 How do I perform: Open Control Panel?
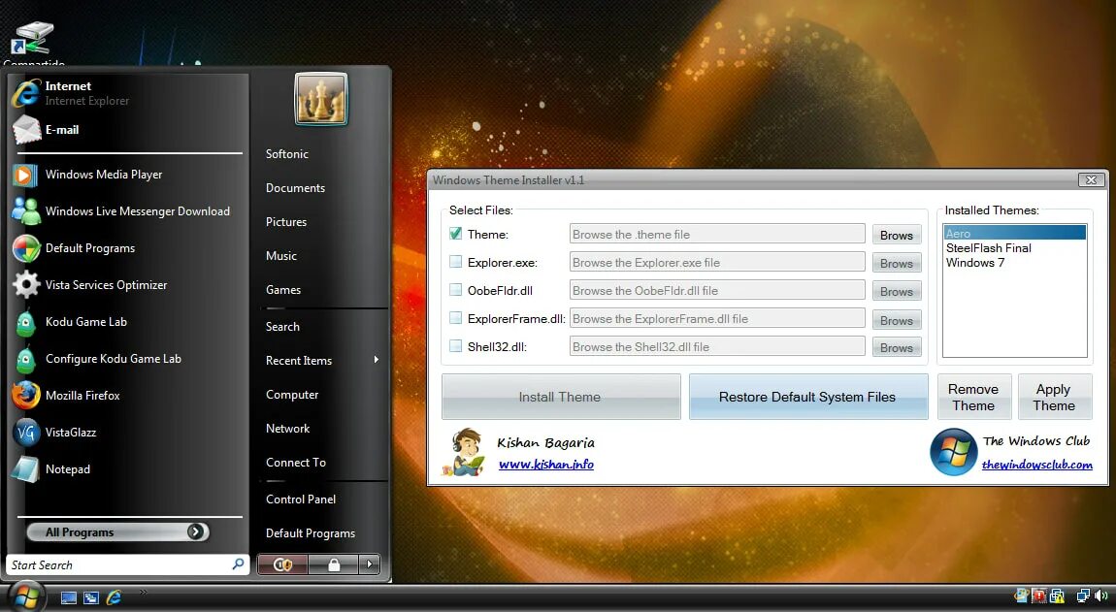(301, 499)
